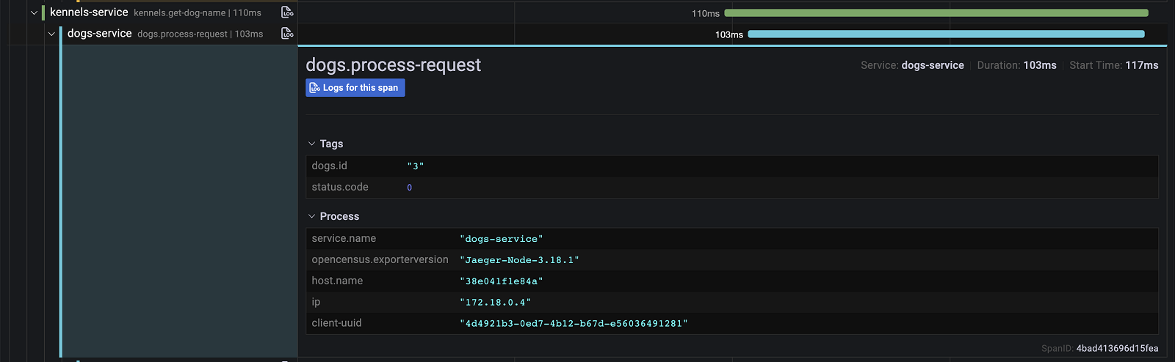Collapse the kennels-service span row
This screenshot has height=362, width=1175.
tap(34, 12)
